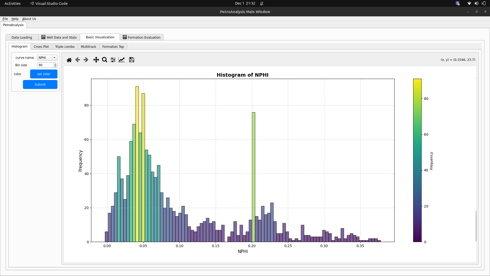Click the Submit button

pos(40,84)
